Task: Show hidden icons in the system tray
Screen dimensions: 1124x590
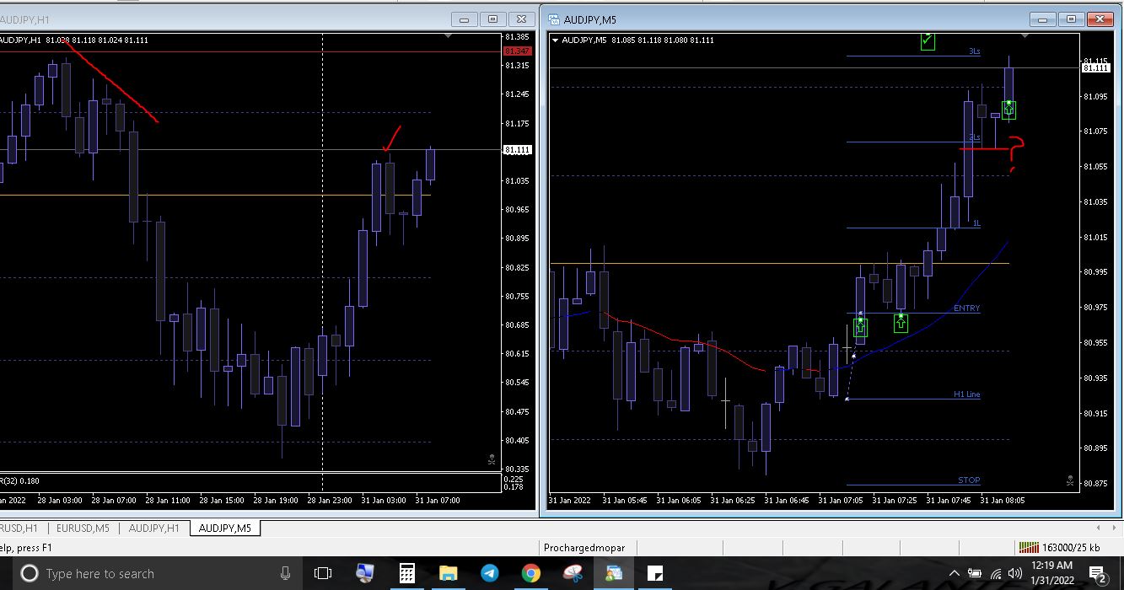Action: pyautogui.click(x=954, y=573)
